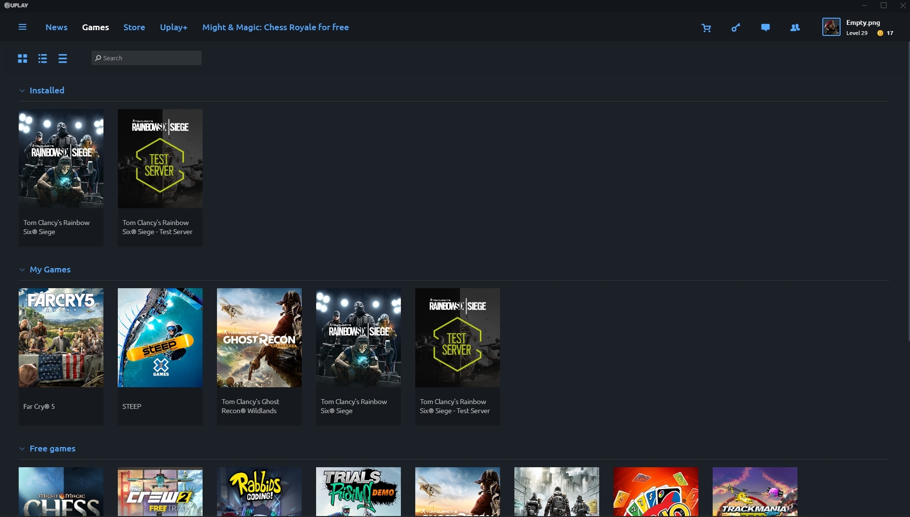This screenshot has width=910, height=517.
Task: Click installed 'Rainbow Six® Siege - Test Server' title
Action: coord(157,227)
